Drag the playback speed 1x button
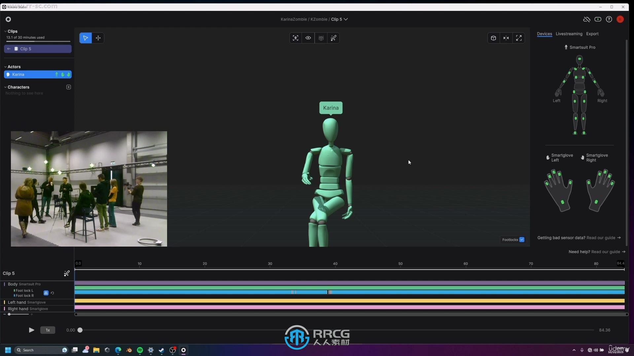The width and height of the screenshot is (634, 356). pos(48,330)
